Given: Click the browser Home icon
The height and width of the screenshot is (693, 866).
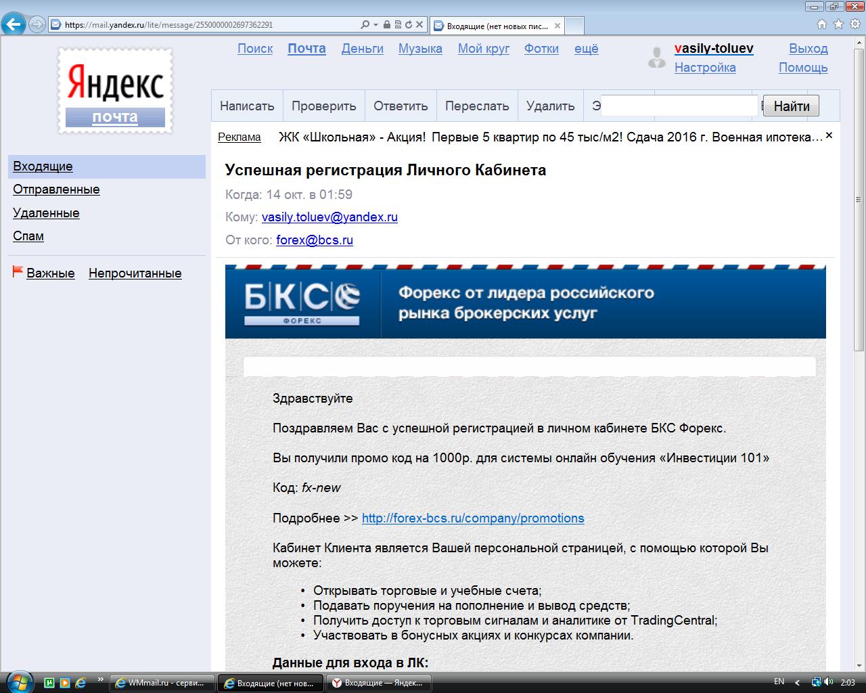Looking at the screenshot, I should 822,24.
